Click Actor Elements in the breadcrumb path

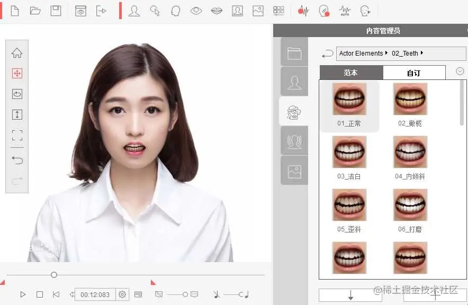361,53
